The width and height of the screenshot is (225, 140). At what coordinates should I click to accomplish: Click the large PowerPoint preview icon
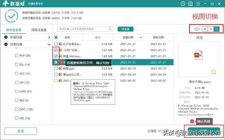pyautogui.click(x=199, y=55)
